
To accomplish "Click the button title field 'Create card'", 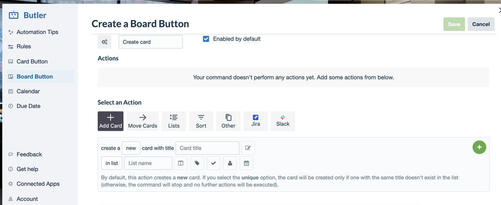I will tap(150, 42).
